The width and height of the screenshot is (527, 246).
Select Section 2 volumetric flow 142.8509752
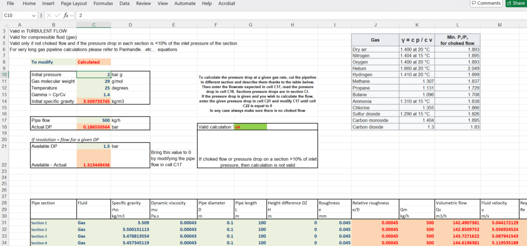pyautogui.click(x=458, y=230)
